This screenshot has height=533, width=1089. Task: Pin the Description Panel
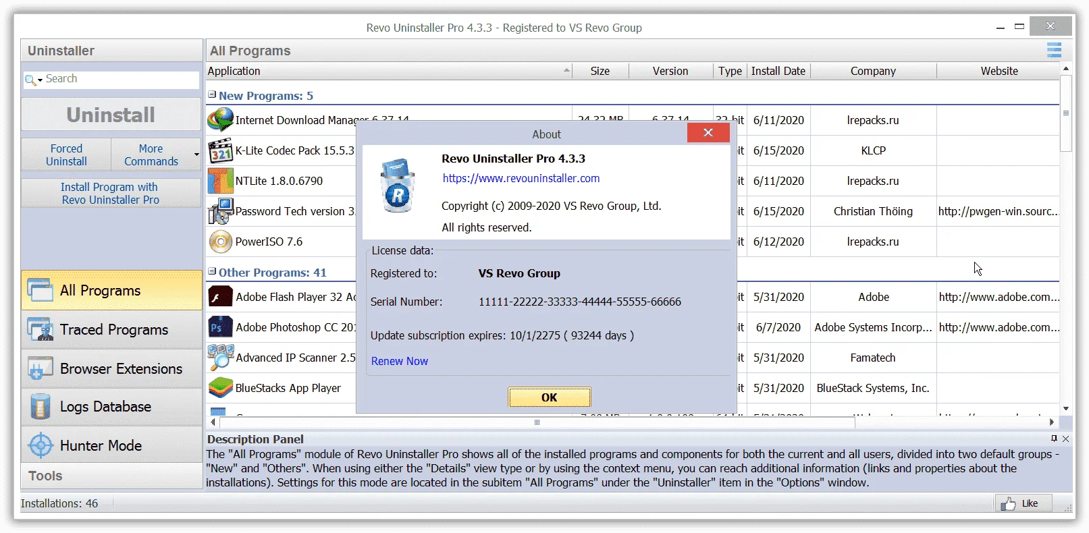(1054, 439)
